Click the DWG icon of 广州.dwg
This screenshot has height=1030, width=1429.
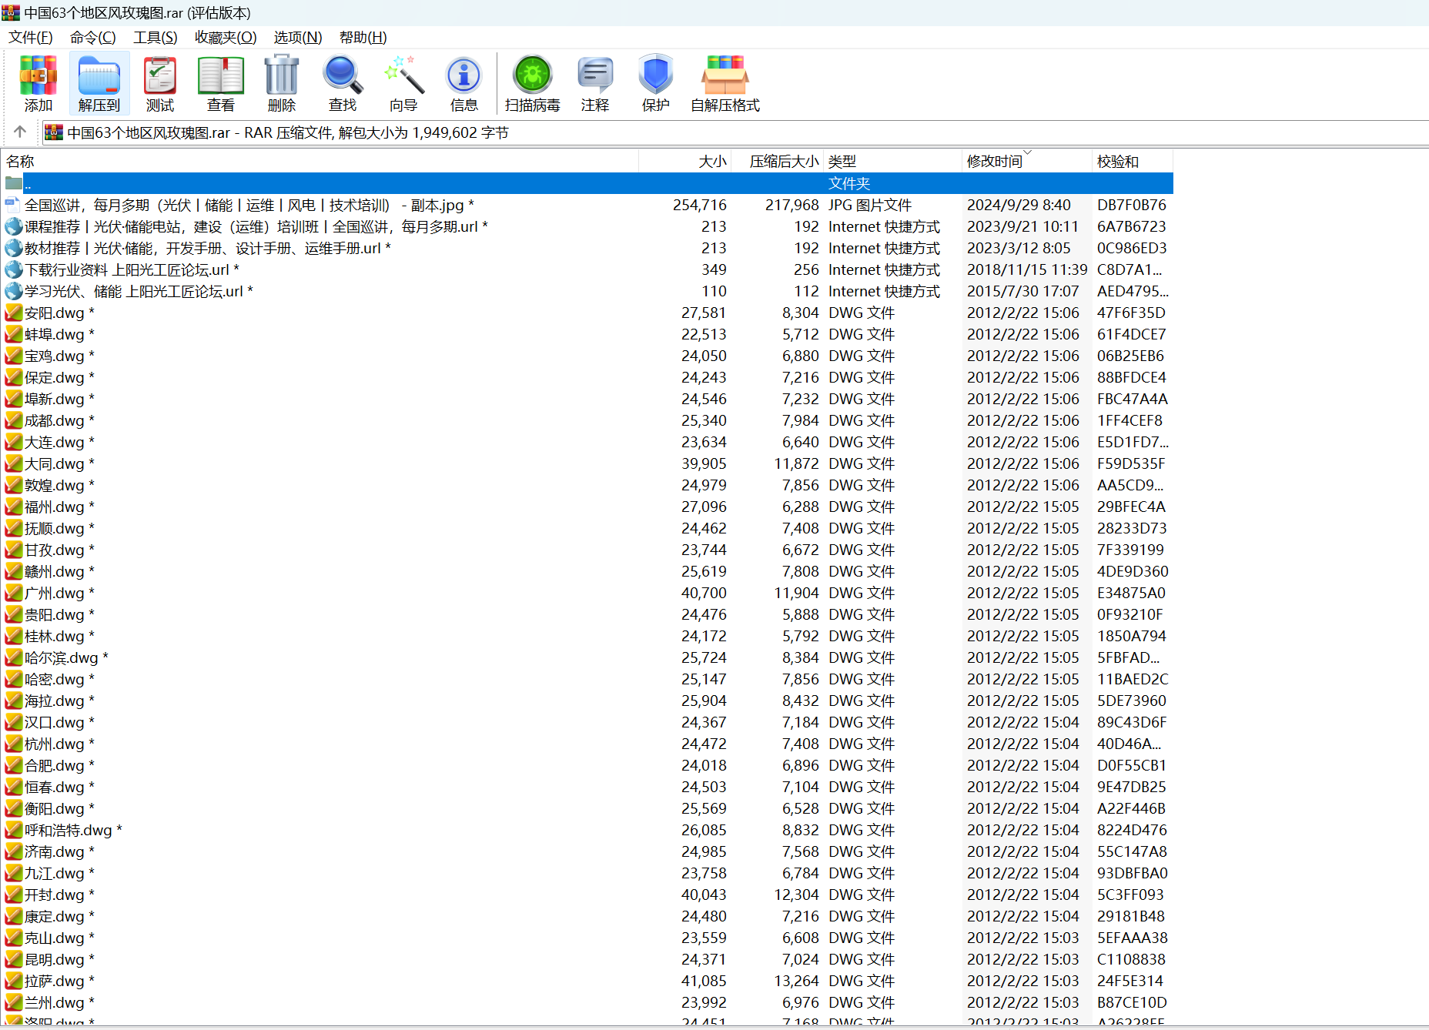(13, 593)
